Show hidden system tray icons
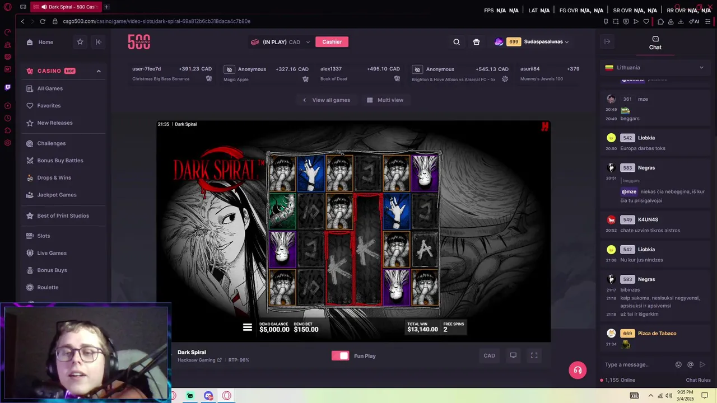717x403 pixels. (x=650, y=396)
